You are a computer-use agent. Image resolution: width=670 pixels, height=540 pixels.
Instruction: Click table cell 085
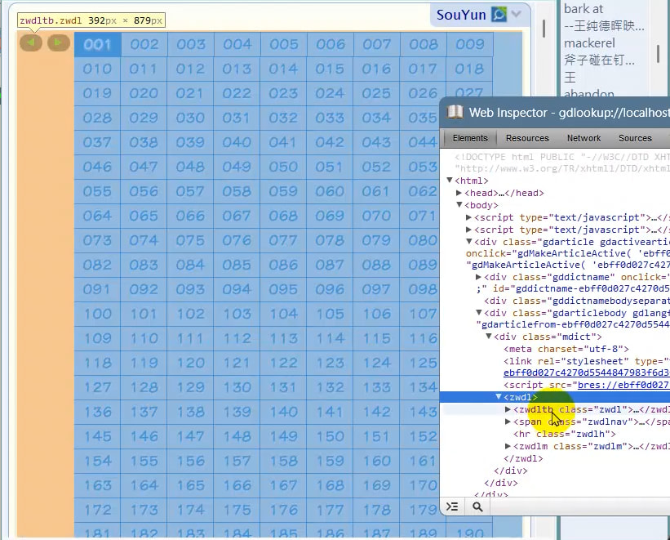pyautogui.click(x=237, y=265)
